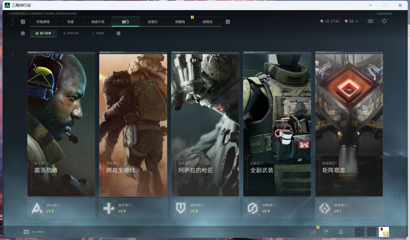Go to the 交易行 tab
Image resolution: width=410 pixels, height=240 pixels.
153,22
